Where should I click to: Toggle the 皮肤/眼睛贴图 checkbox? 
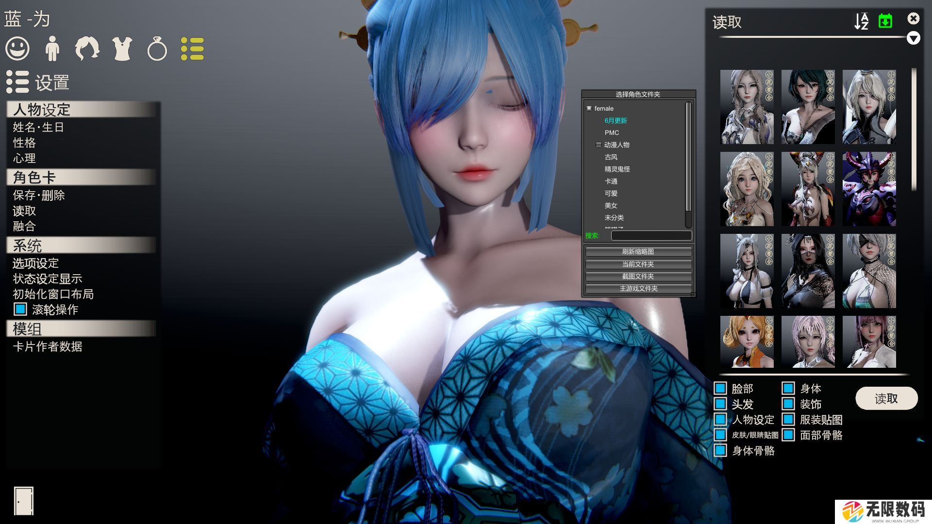(720, 435)
